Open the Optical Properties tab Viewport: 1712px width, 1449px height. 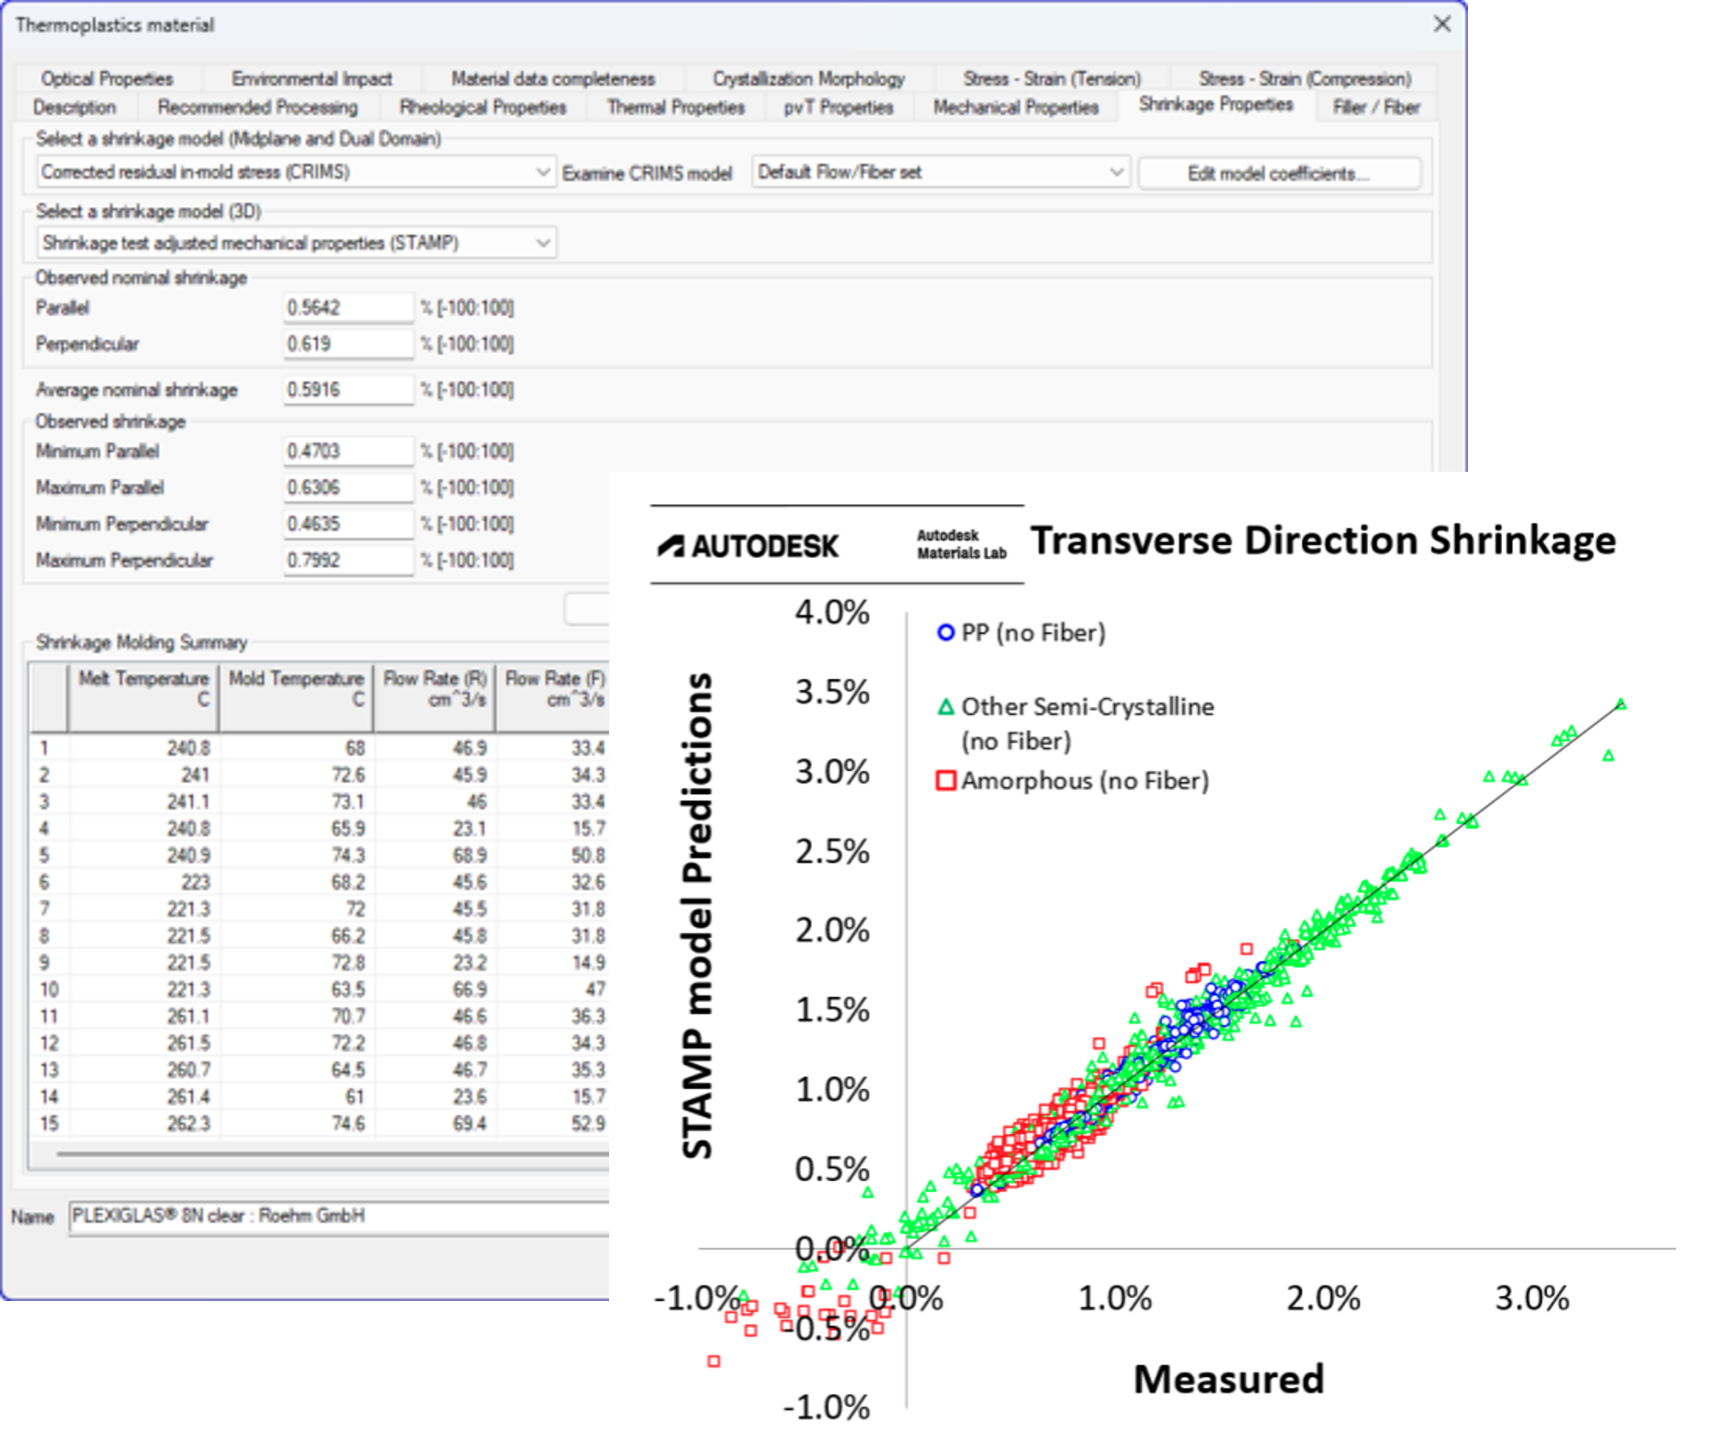tap(107, 79)
